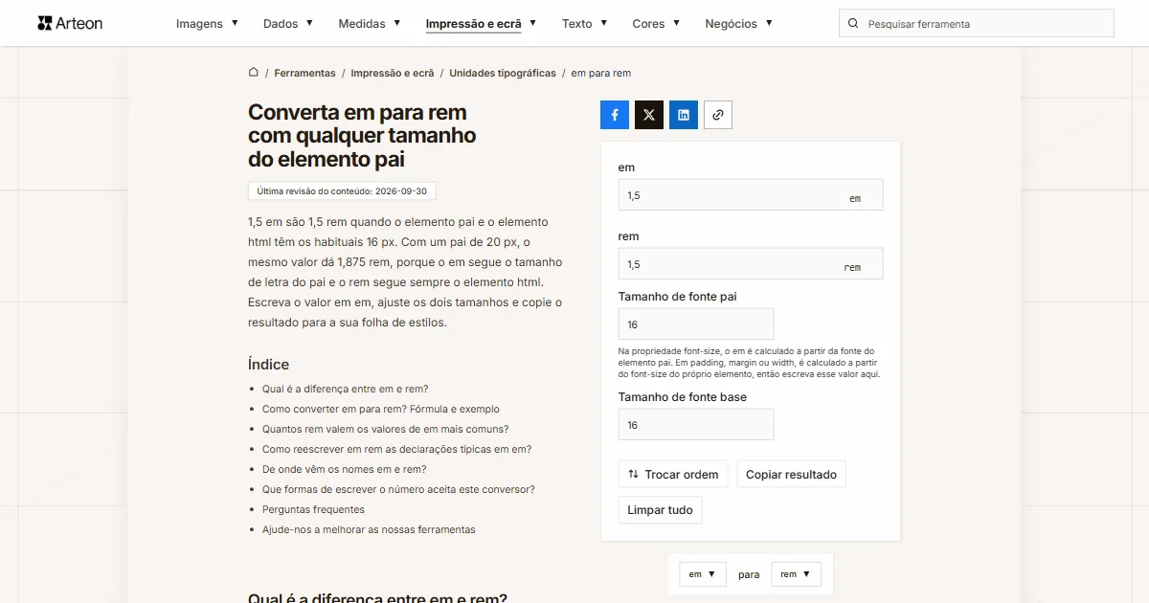Click the 'Converta em para rem' page title
Screen dimensions: 1149x603
[362, 135]
